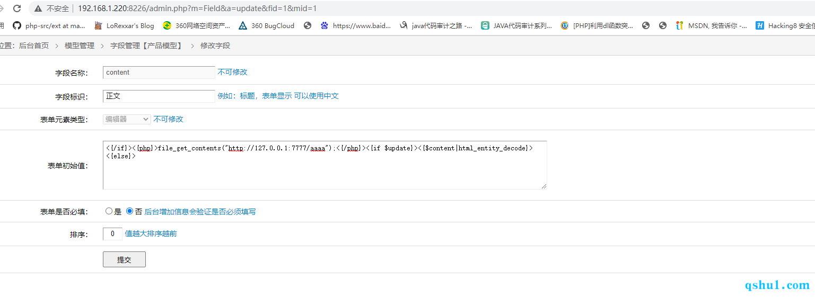Click the globe bookmark just before MSDN

(663, 25)
